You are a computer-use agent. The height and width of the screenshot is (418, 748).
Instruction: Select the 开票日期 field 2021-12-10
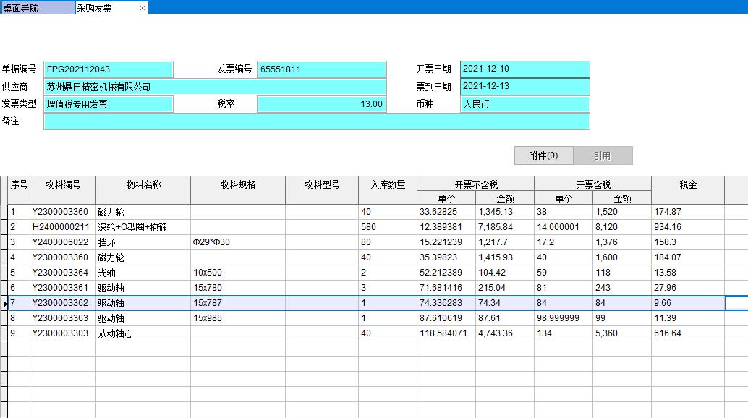(524, 69)
